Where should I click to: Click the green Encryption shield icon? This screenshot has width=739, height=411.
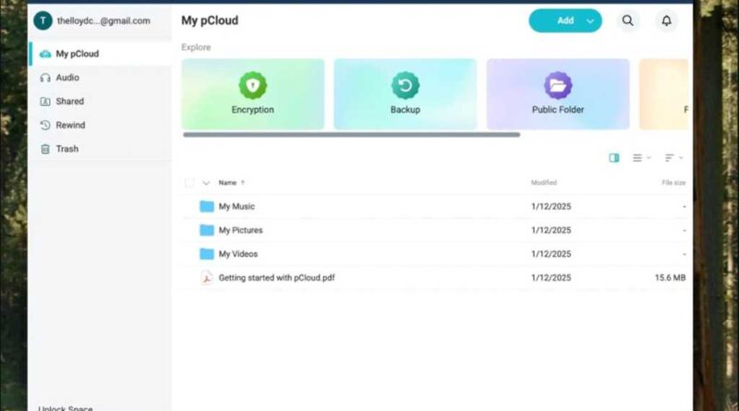coord(252,85)
